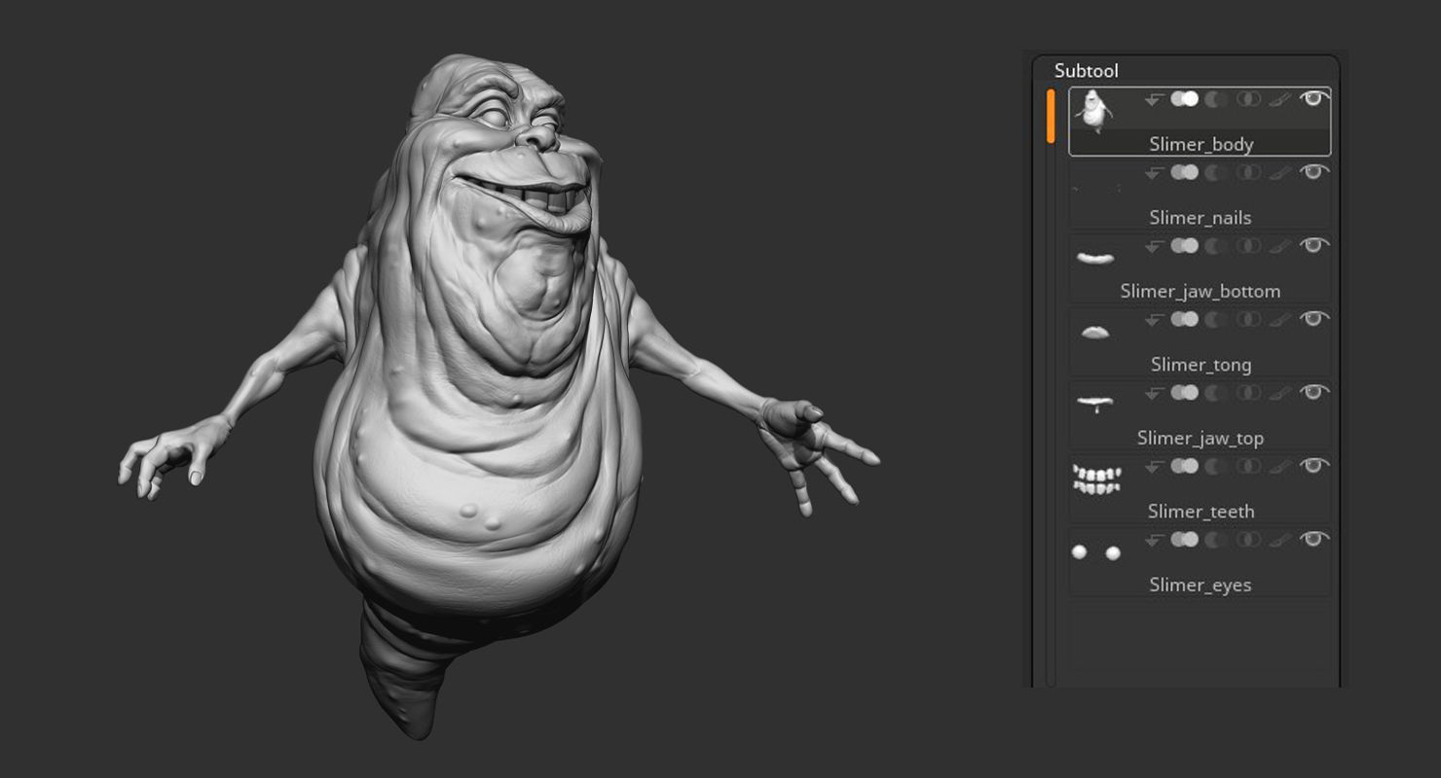Select the Slimer_body thumbnail
Viewport: 1441px width, 778px height.
pyautogui.click(x=1094, y=111)
